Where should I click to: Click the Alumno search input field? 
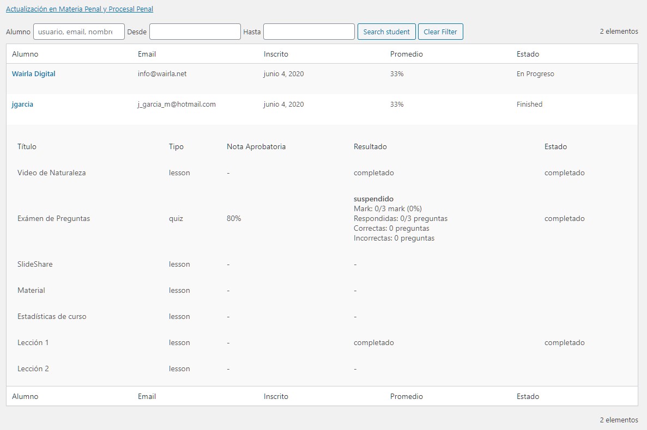click(x=79, y=32)
